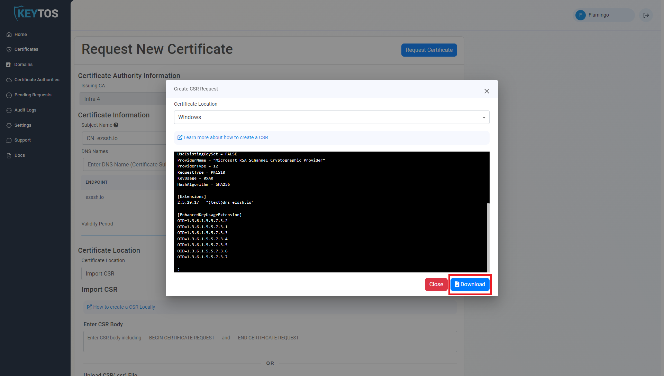Screen dimensions: 664x376
Task: Select Audit Logs in the sidebar
Action: pyautogui.click(x=9, y=110)
